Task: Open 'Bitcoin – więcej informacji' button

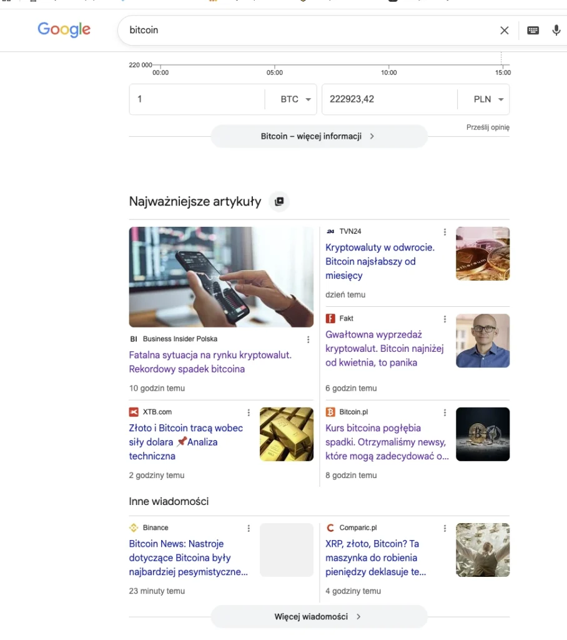Action: 319,136
